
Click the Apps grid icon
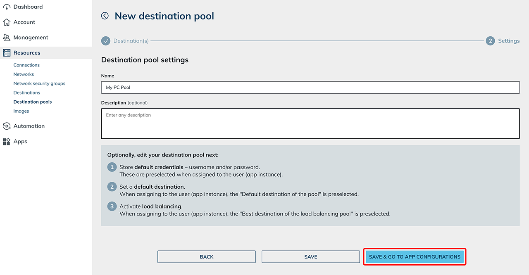tap(7, 142)
